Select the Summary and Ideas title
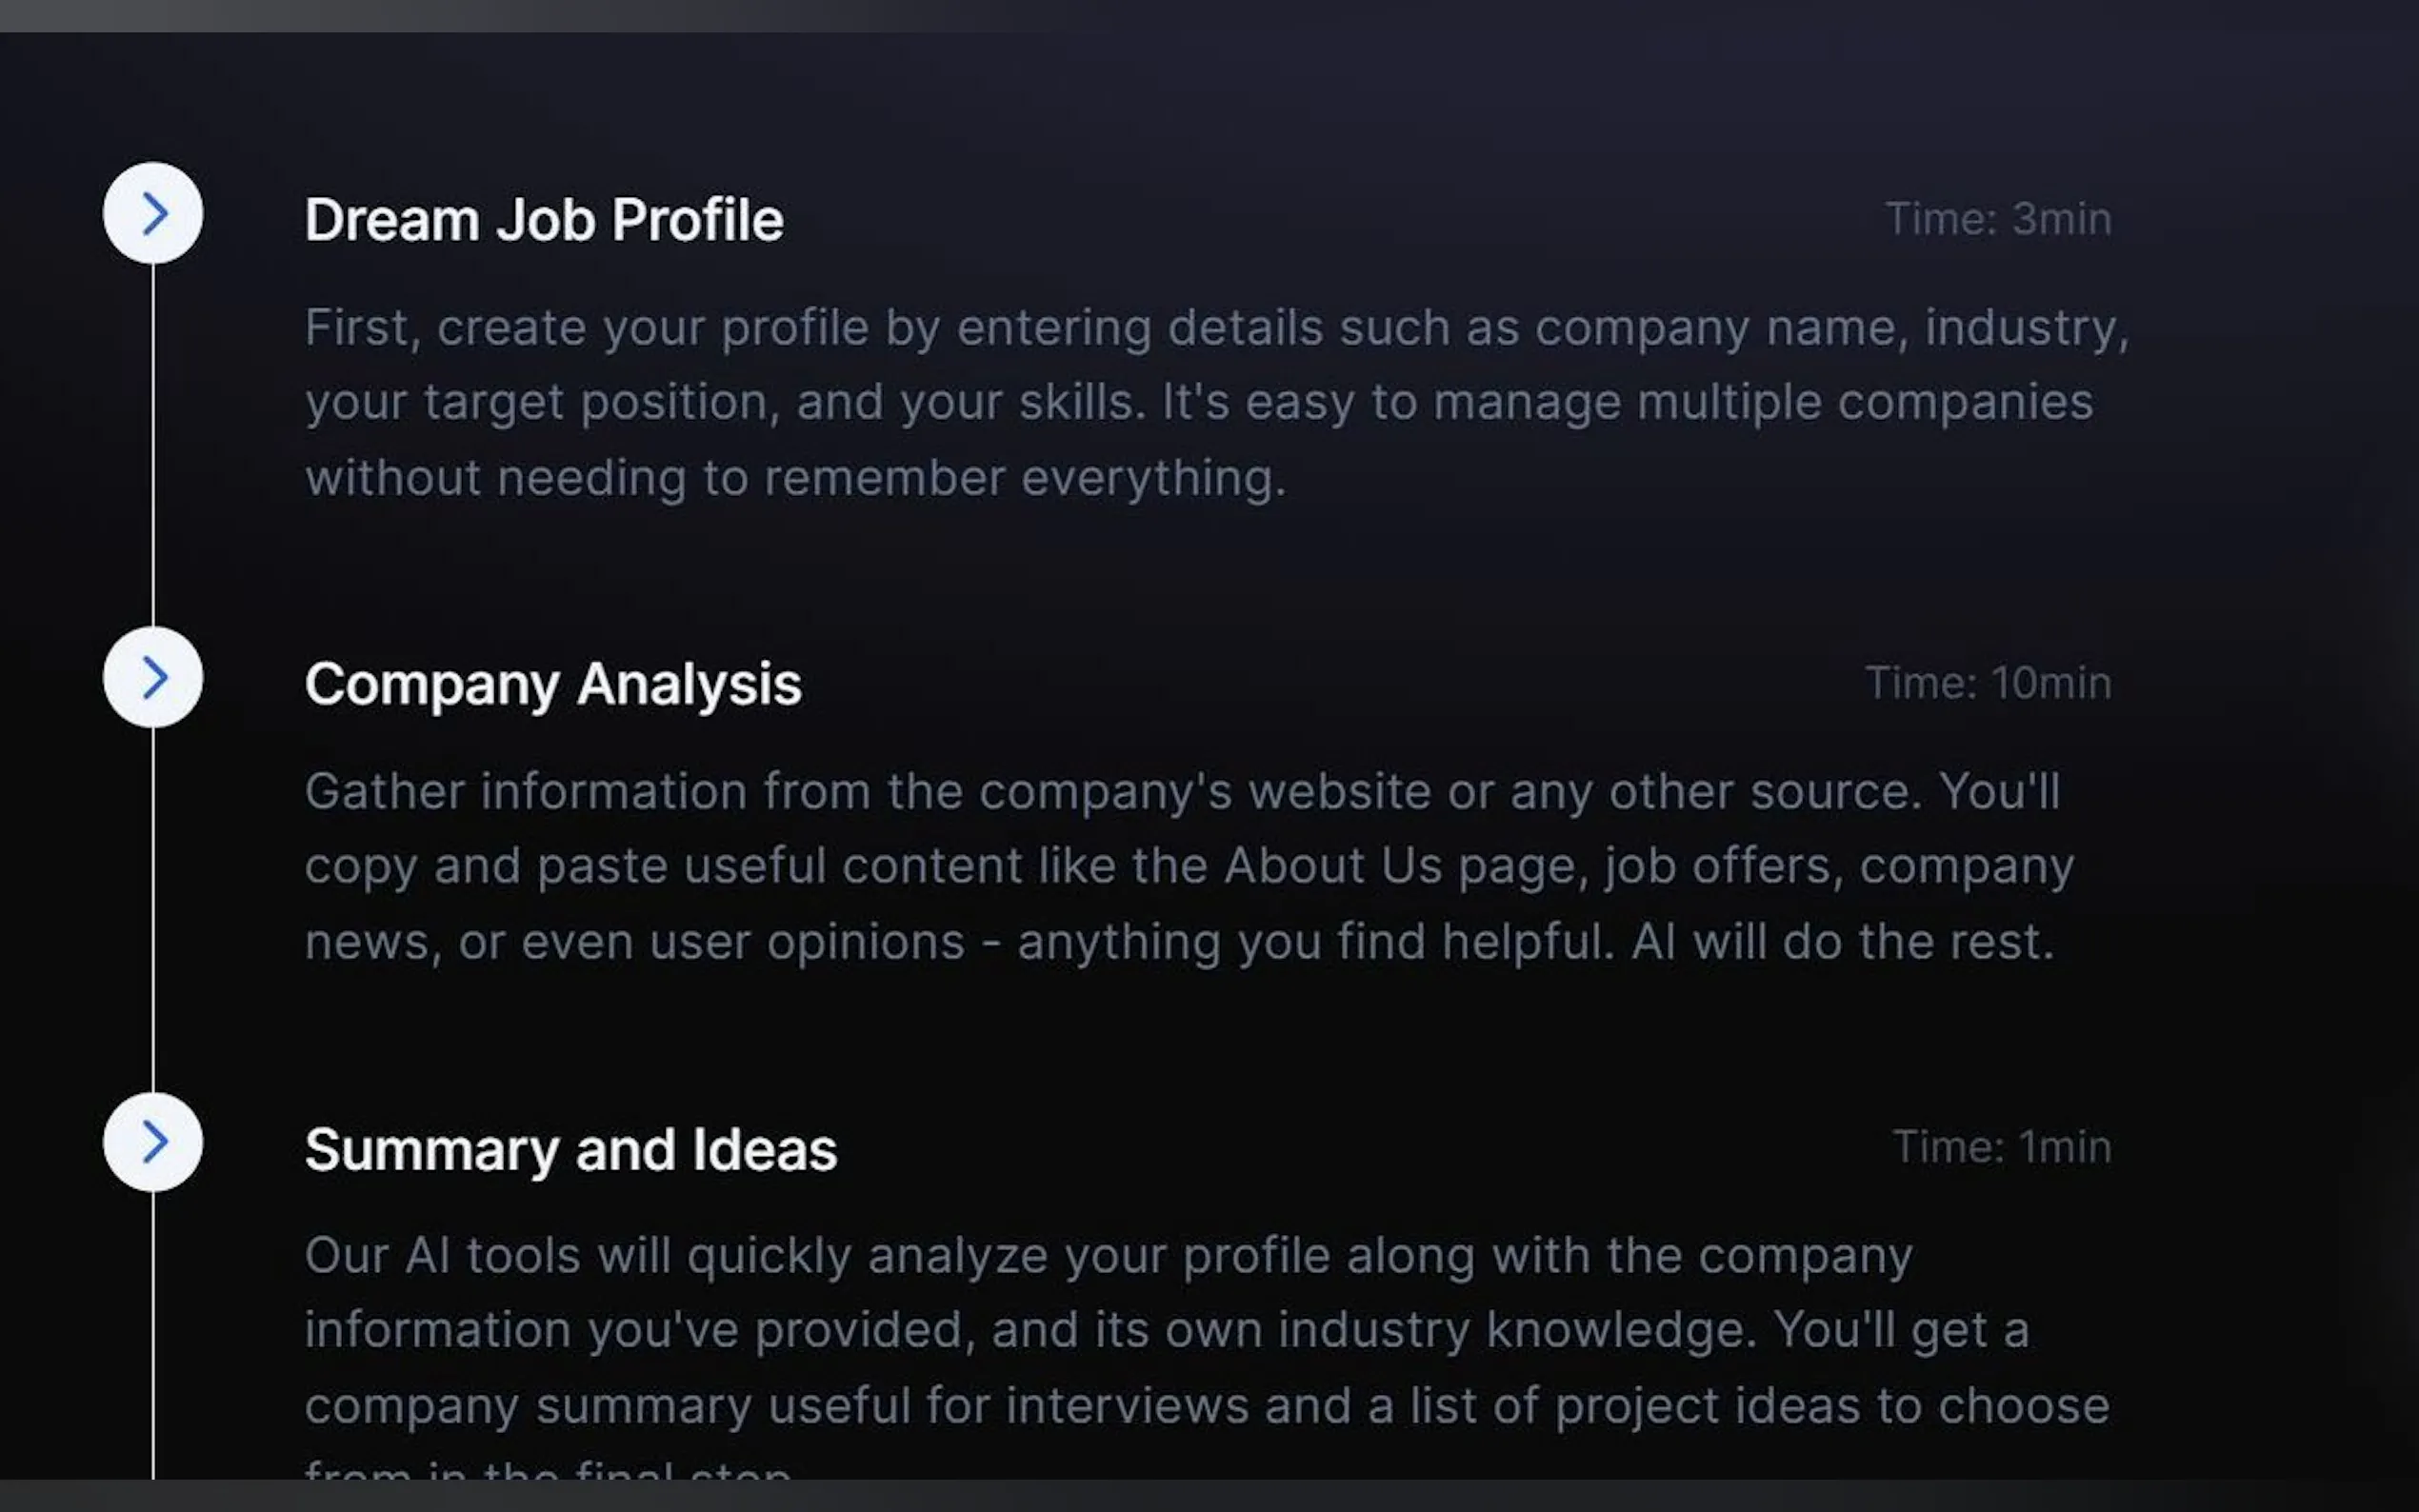This screenshot has height=1512, width=2419. click(570, 1149)
